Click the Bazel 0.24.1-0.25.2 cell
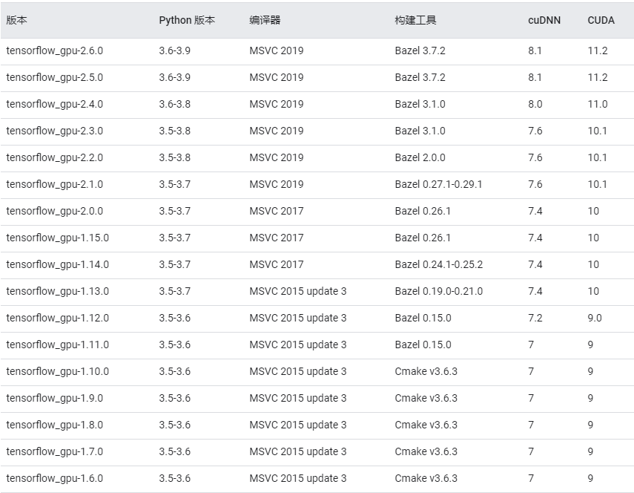 click(x=439, y=264)
